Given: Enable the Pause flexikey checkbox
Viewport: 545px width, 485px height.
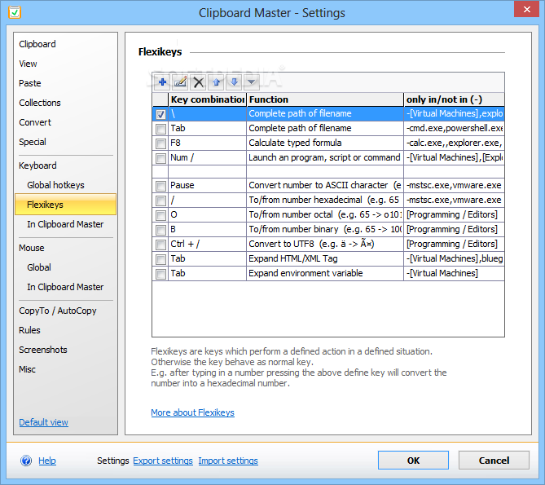Looking at the screenshot, I should [x=160, y=186].
